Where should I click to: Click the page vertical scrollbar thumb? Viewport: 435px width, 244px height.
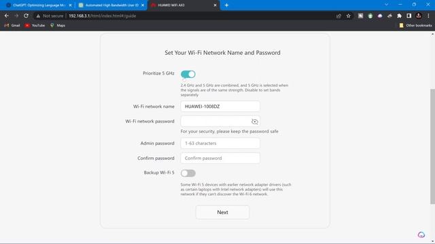pos(432,146)
